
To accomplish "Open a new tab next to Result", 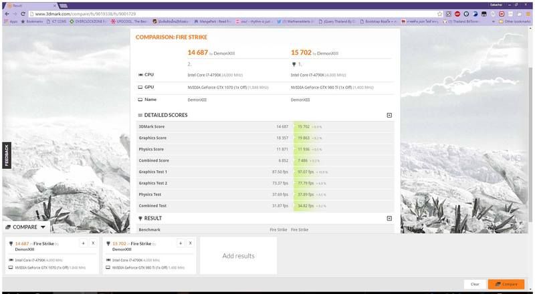I will (64, 6).
